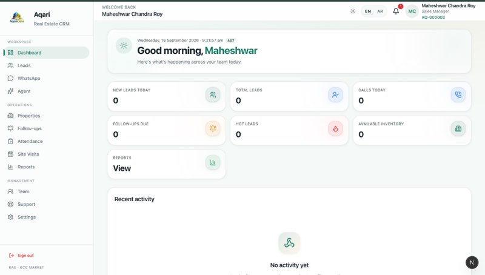Open the New Leads Today card

point(166,96)
